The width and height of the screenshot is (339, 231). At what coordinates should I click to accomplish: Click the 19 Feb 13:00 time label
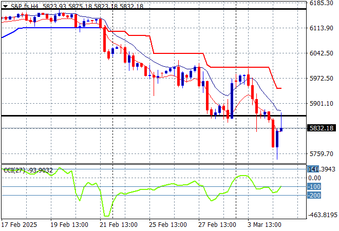69,225
